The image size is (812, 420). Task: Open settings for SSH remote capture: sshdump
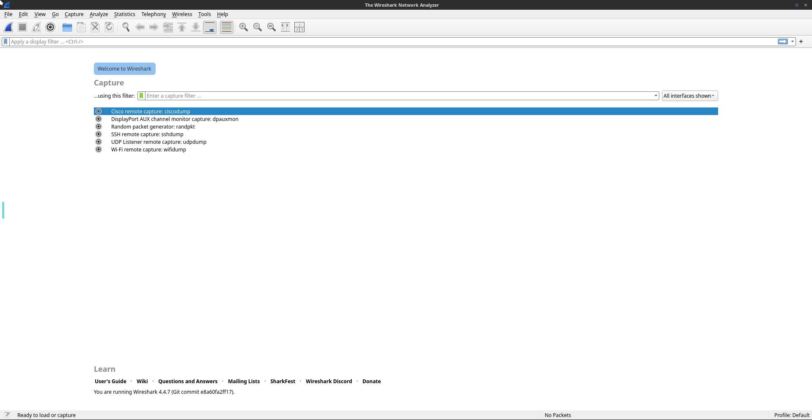[x=99, y=135]
